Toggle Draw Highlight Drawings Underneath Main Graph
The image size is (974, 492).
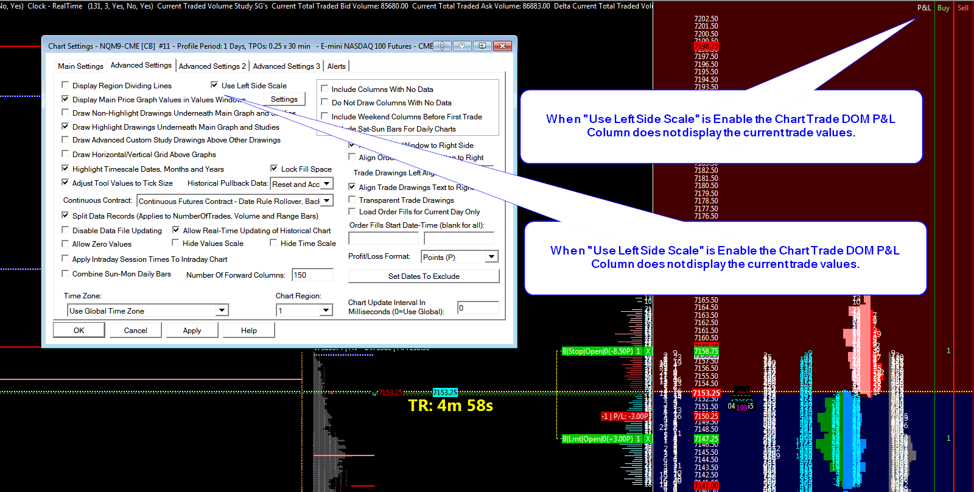click(65, 127)
